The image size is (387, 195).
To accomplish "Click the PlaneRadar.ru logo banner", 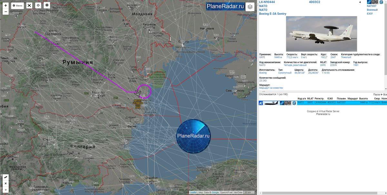I will click(x=225, y=7).
